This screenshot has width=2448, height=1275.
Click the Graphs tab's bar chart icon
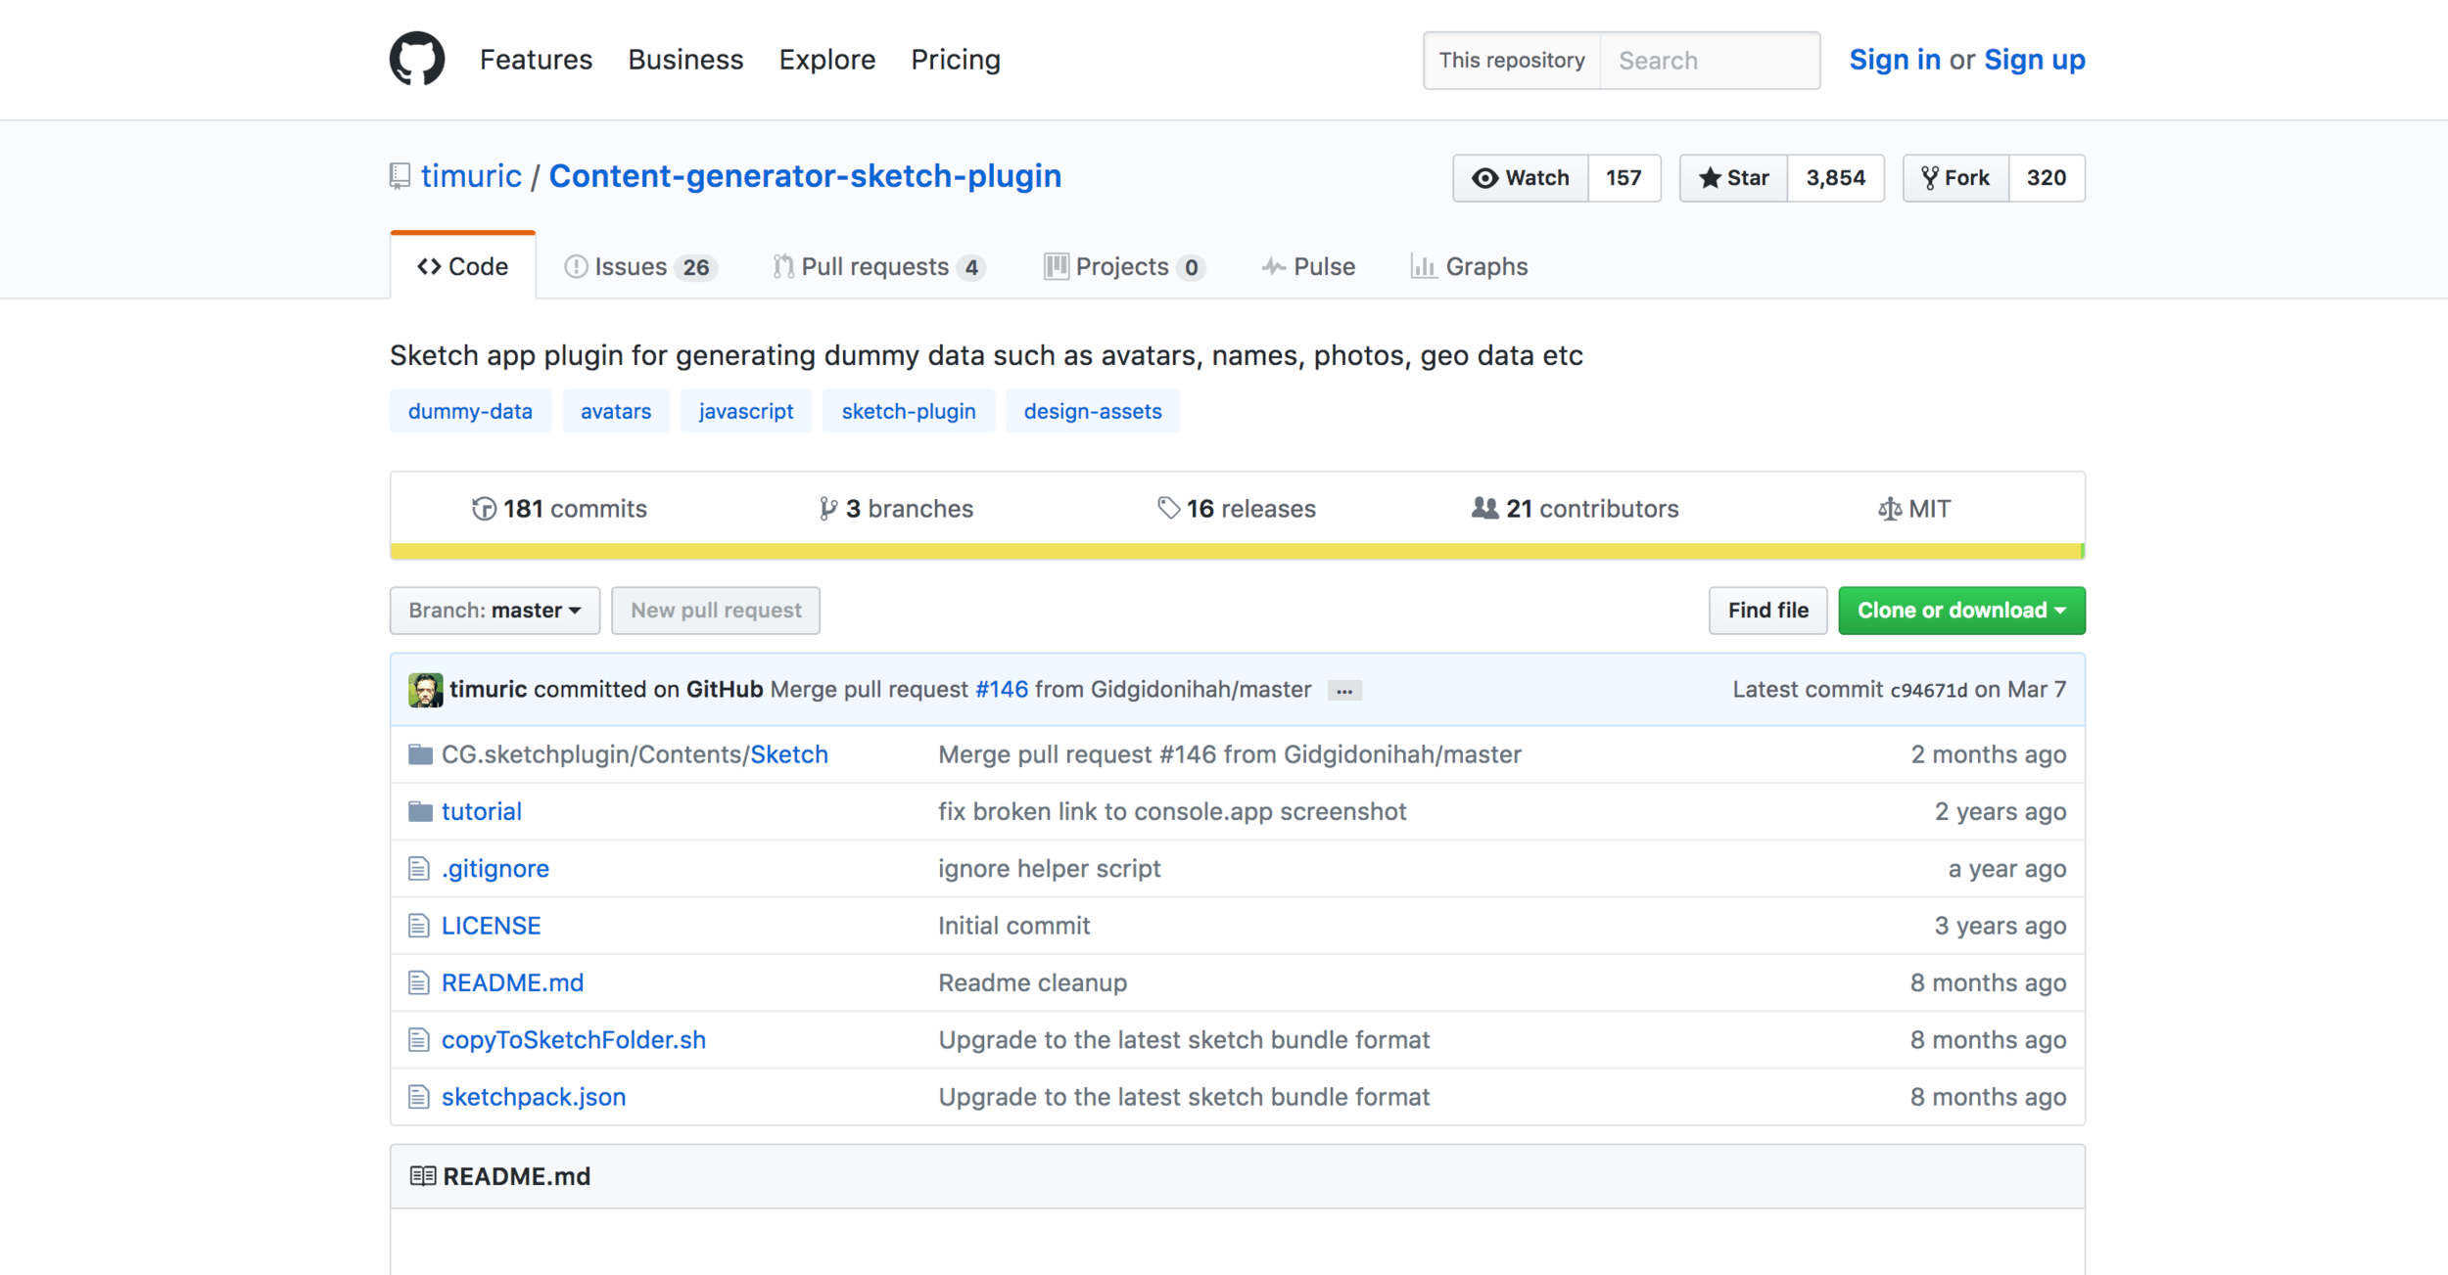[x=1423, y=266]
